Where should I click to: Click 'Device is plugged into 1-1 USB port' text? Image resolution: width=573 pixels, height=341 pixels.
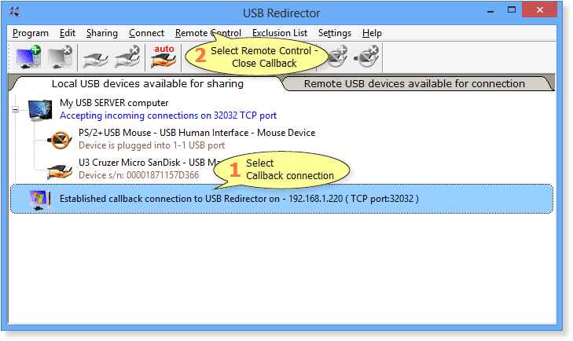click(151, 145)
